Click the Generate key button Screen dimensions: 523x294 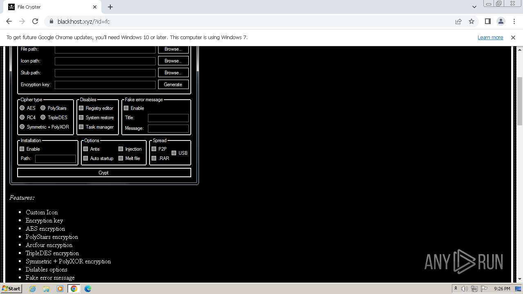click(173, 85)
